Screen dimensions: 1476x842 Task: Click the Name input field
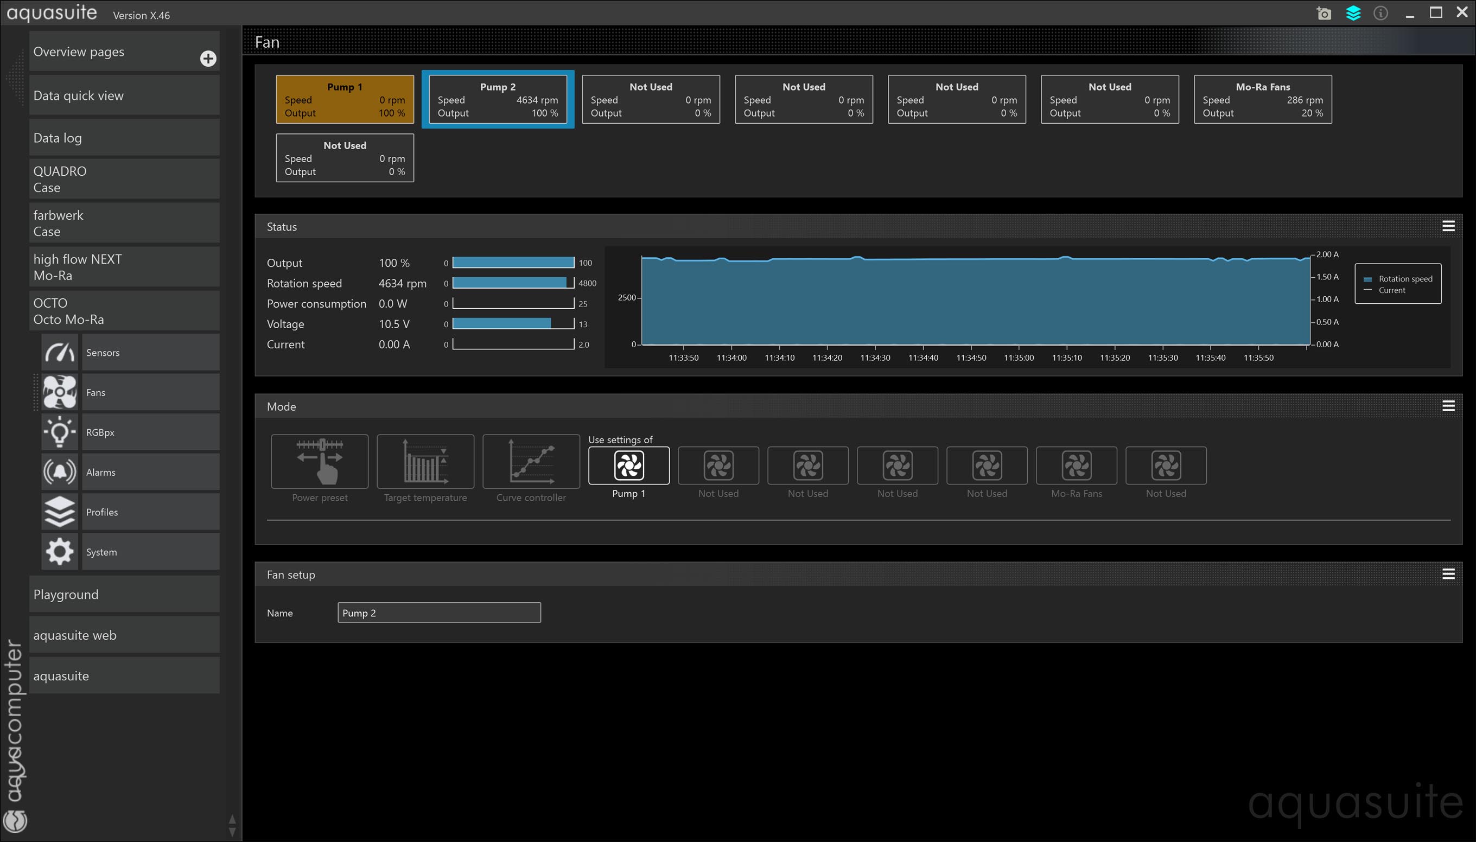439,613
